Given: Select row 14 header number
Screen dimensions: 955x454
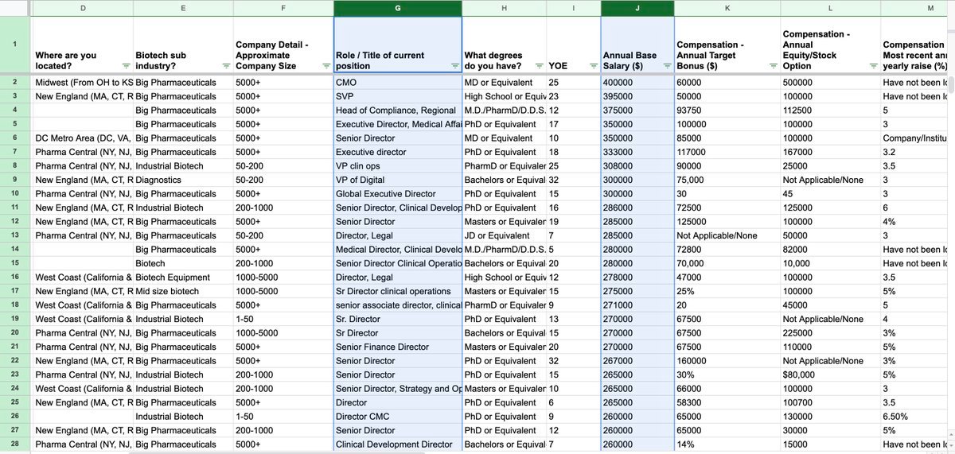Looking at the screenshot, I should pyautogui.click(x=15, y=249).
